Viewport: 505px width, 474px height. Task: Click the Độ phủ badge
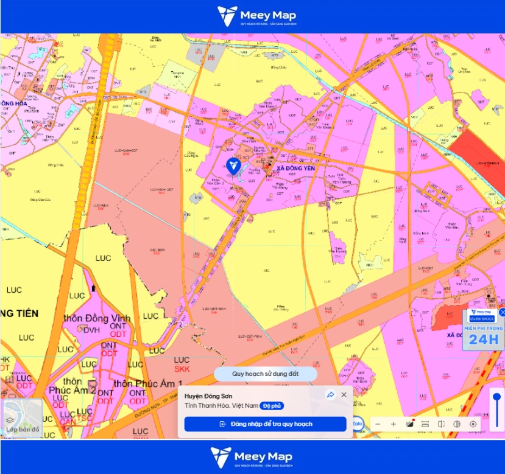coord(272,406)
